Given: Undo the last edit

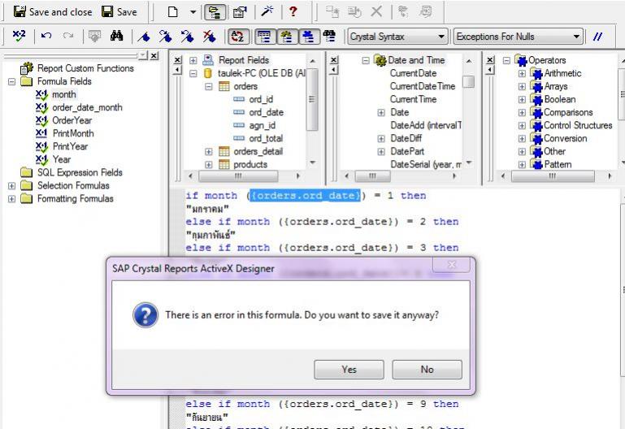Looking at the screenshot, I should click(46, 37).
